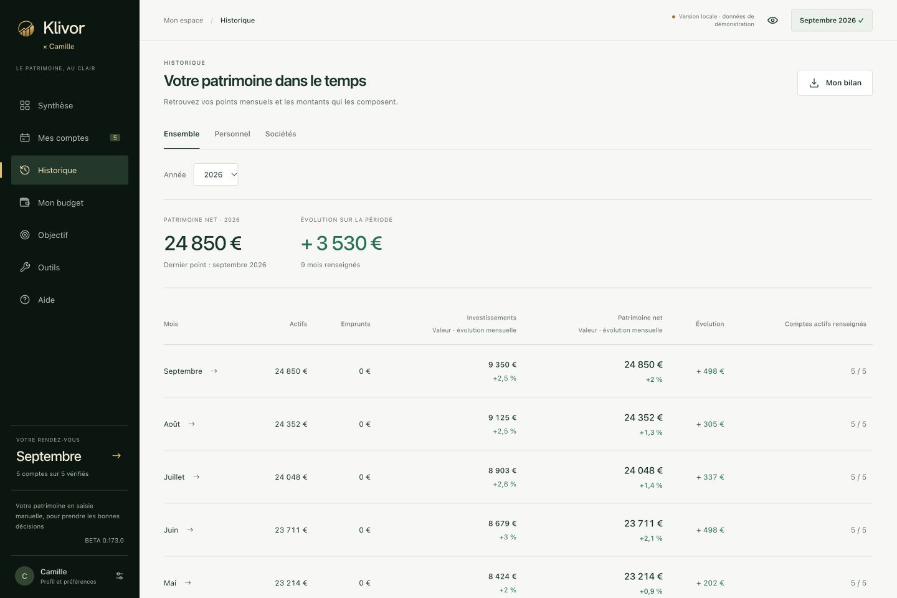Viewport: 897px width, 598px height.
Task: Click the Comptes actifs renseignés header
Action: click(825, 324)
